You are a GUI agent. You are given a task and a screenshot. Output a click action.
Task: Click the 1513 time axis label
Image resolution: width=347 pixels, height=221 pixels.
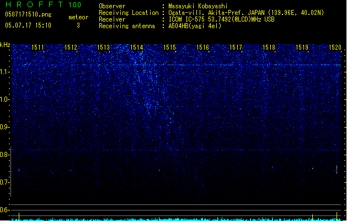point(103,48)
